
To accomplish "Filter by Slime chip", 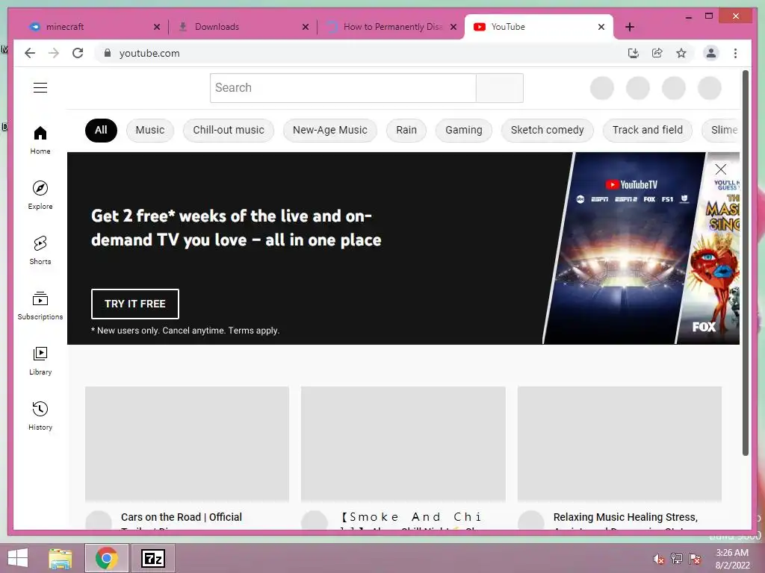I will (x=721, y=130).
